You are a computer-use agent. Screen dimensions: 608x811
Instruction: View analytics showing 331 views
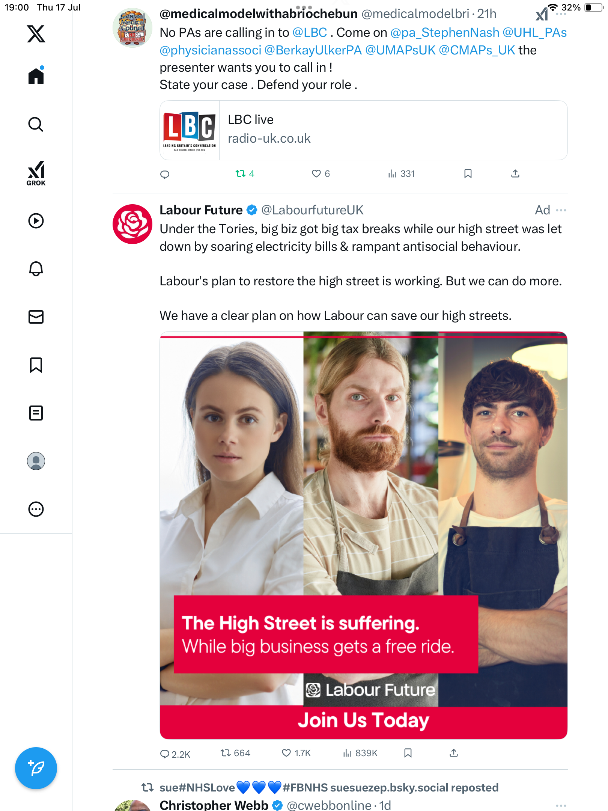(x=401, y=173)
